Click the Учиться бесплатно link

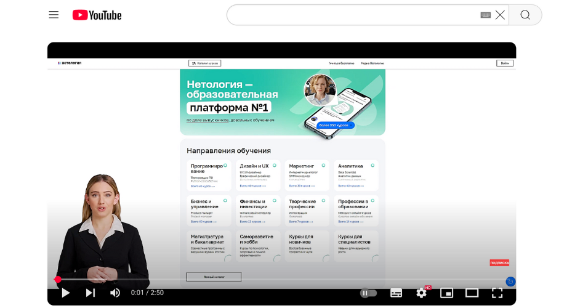point(342,63)
